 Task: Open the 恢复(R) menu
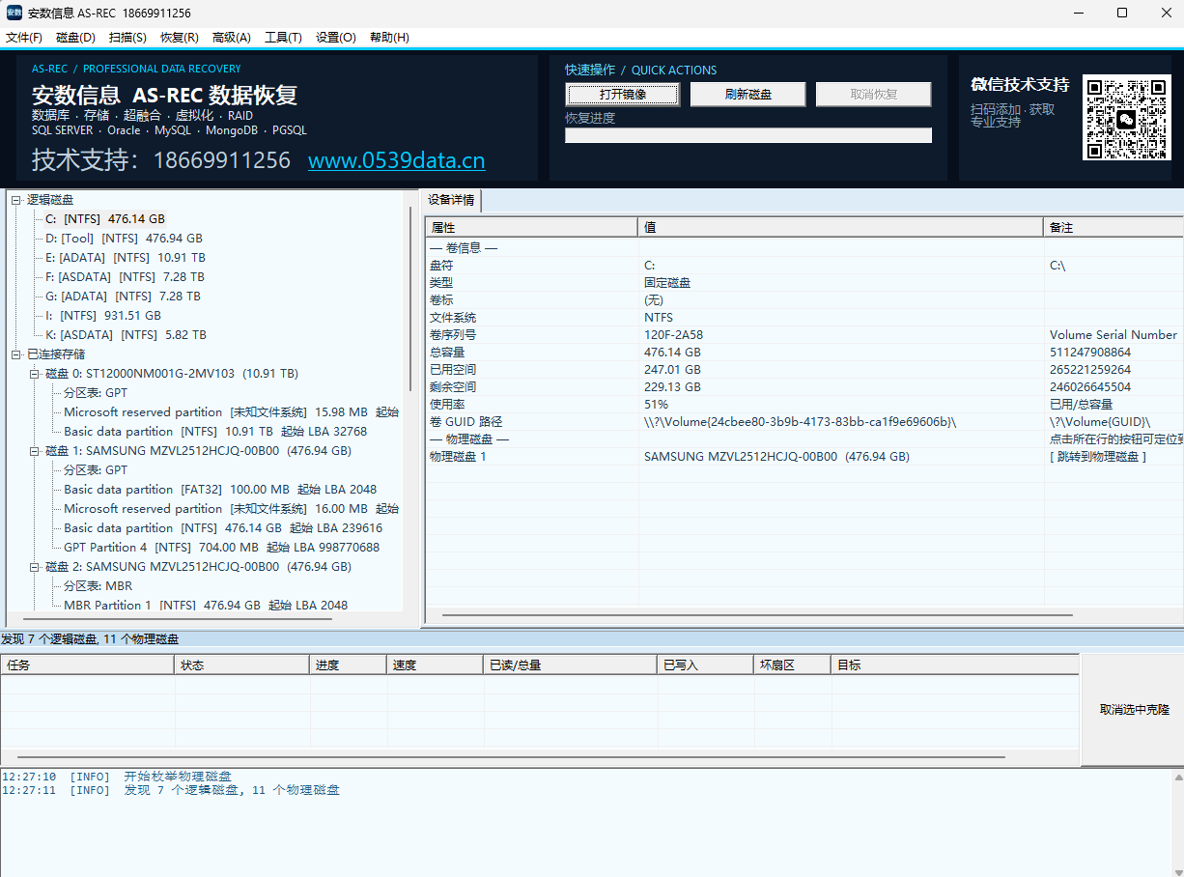point(180,38)
